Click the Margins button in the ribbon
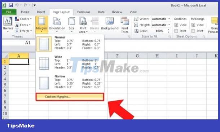220x132 pixels. coord(42,25)
